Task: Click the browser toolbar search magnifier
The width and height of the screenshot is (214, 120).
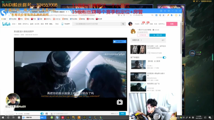Action: 152,15
